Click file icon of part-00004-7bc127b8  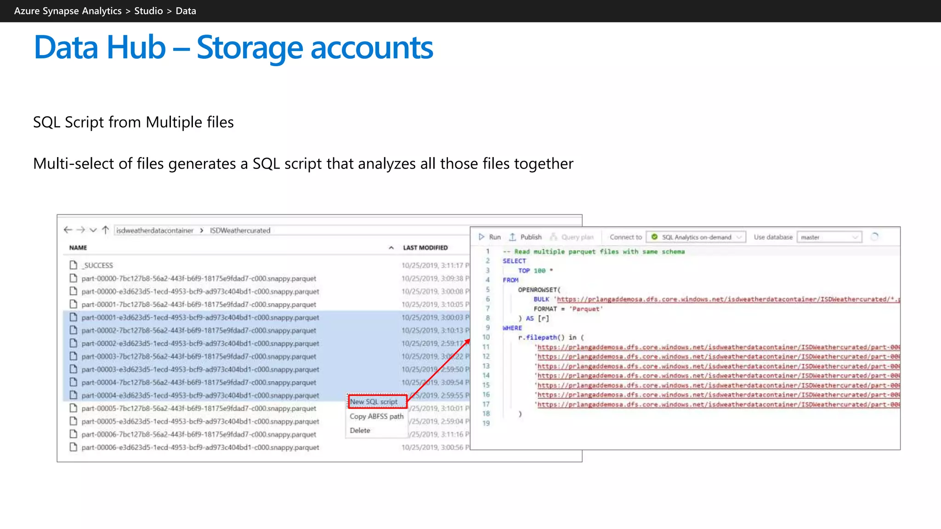[73, 382]
